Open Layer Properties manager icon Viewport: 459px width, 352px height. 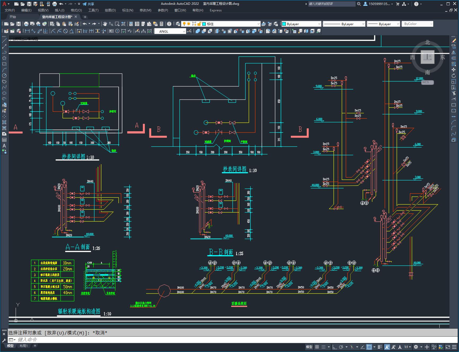(178, 24)
